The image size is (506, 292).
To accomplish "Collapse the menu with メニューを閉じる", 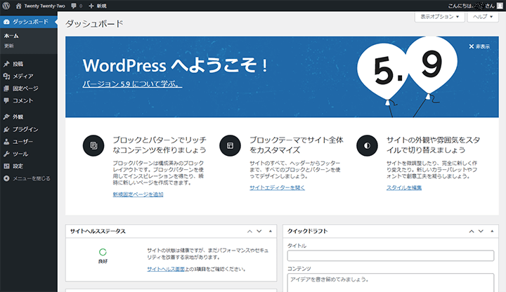I will [x=28, y=178].
